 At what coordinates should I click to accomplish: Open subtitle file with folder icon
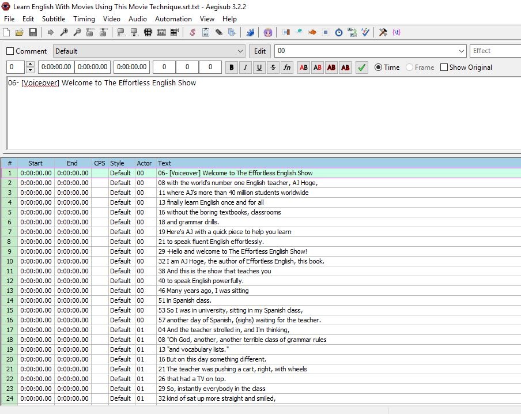20,32
